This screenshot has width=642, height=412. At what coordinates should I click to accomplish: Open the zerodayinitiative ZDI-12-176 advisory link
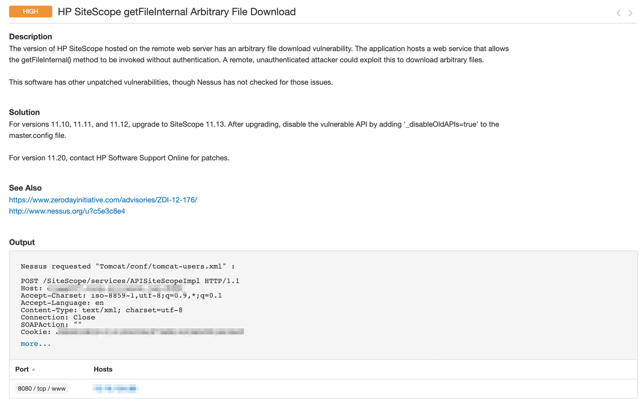tap(103, 200)
